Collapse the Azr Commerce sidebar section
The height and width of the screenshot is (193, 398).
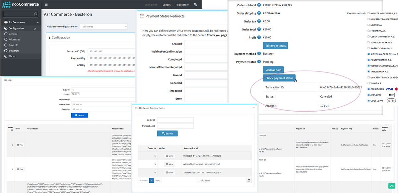pyautogui.click(x=37, y=23)
